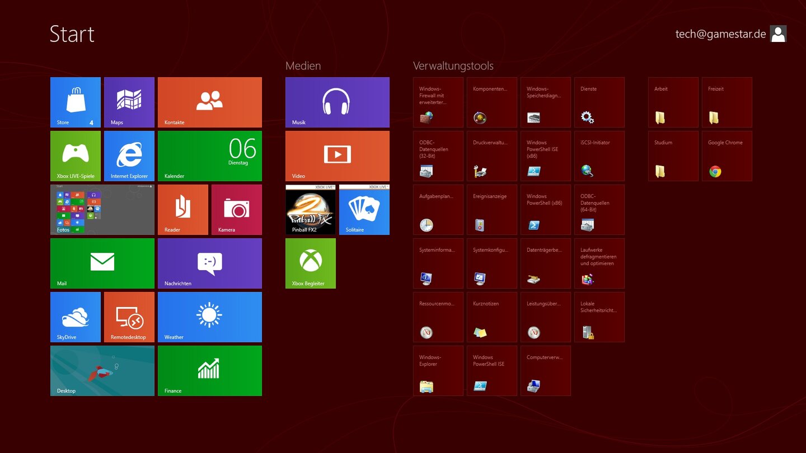Launch the Solitaire tile
The image size is (806, 453).
(x=364, y=210)
